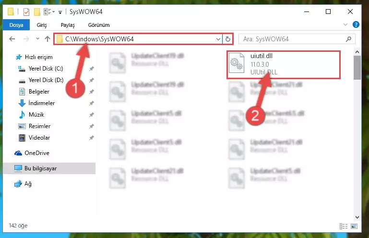369x238 pixels.
Task: Switch to details view icon
Action: pos(344,226)
